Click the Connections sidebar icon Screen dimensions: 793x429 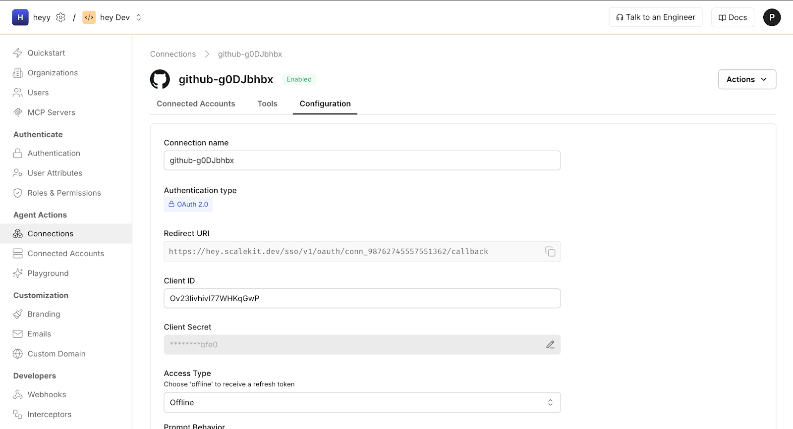tap(18, 233)
